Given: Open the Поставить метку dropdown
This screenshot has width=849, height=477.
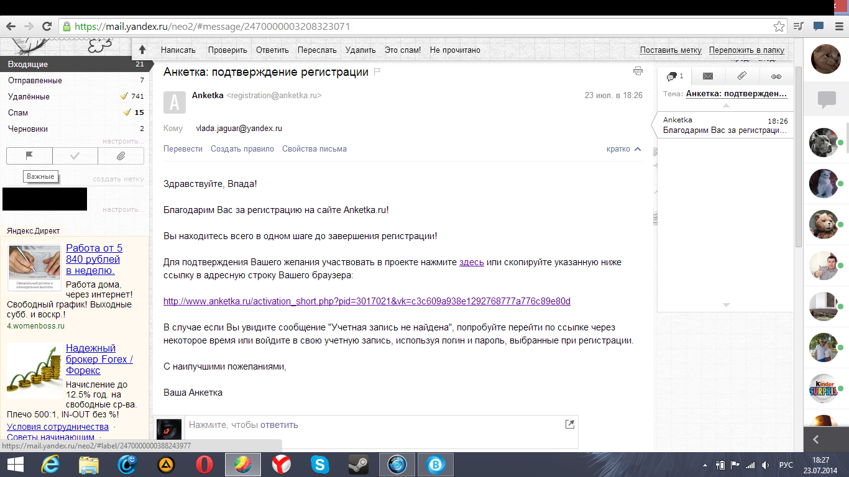Looking at the screenshot, I should click(671, 50).
